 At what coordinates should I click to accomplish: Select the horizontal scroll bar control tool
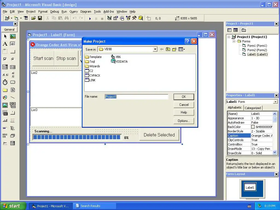[x=5, y=75]
